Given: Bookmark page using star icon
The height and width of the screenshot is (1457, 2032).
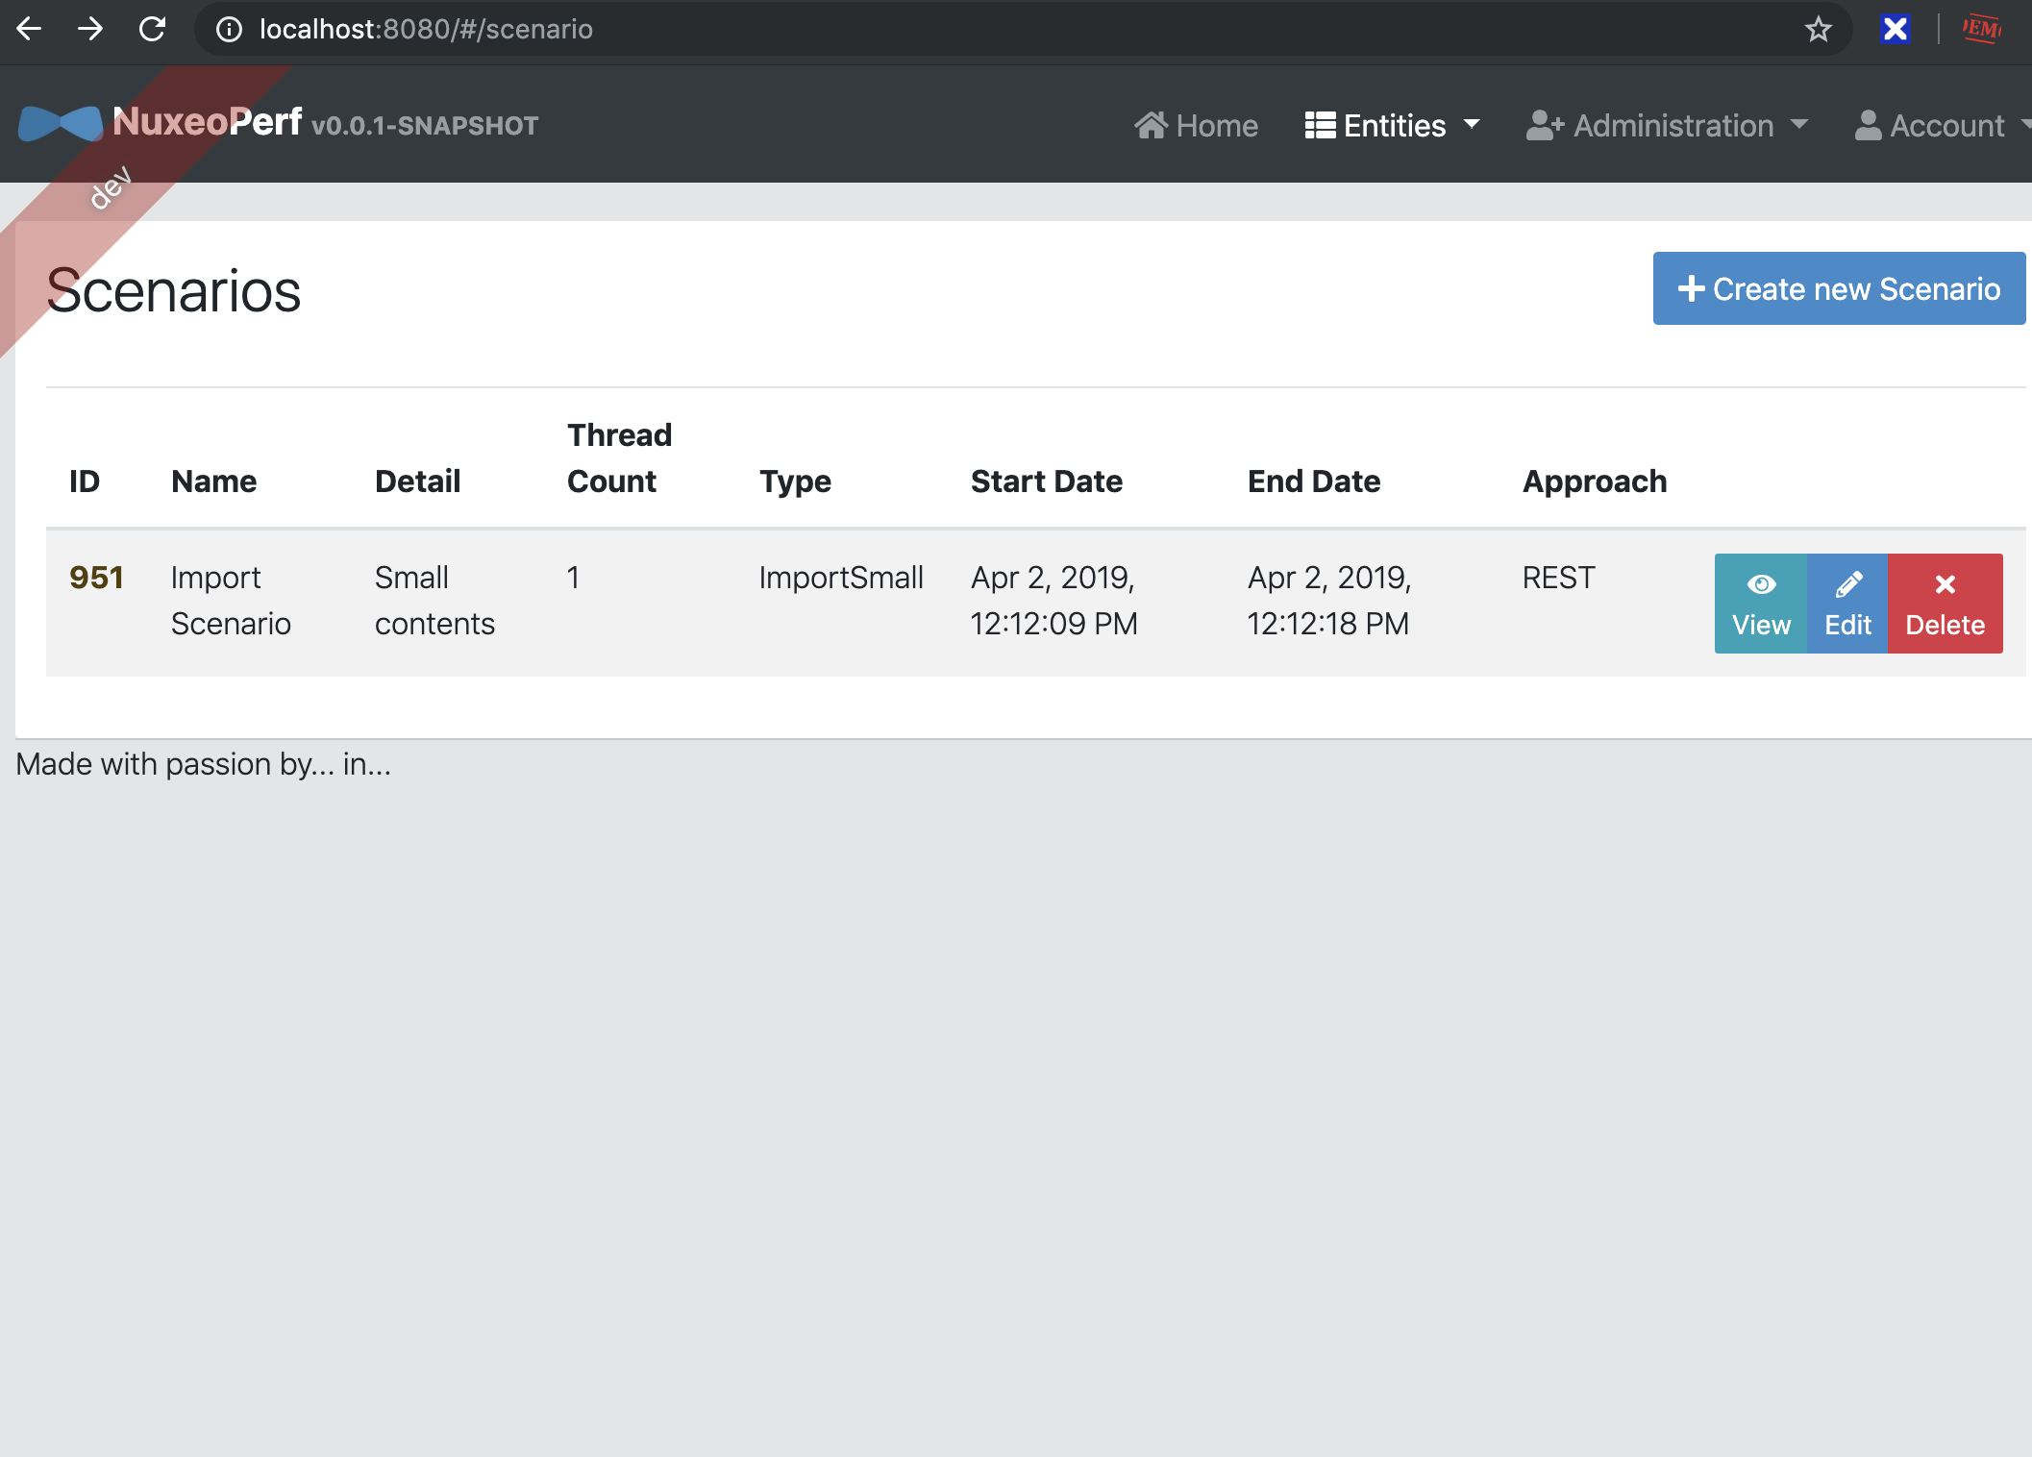Looking at the screenshot, I should point(1818,29).
